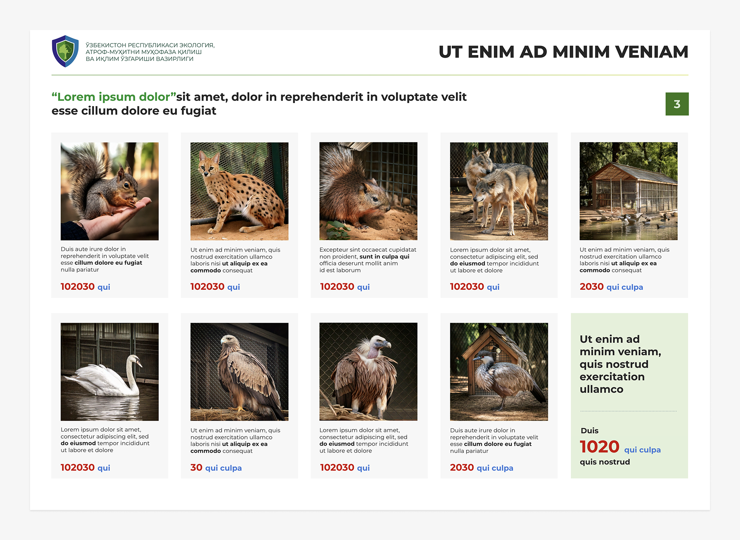Click the UT ENIM AD MINIM VENIAM title
This screenshot has width=740, height=540.
tap(563, 52)
